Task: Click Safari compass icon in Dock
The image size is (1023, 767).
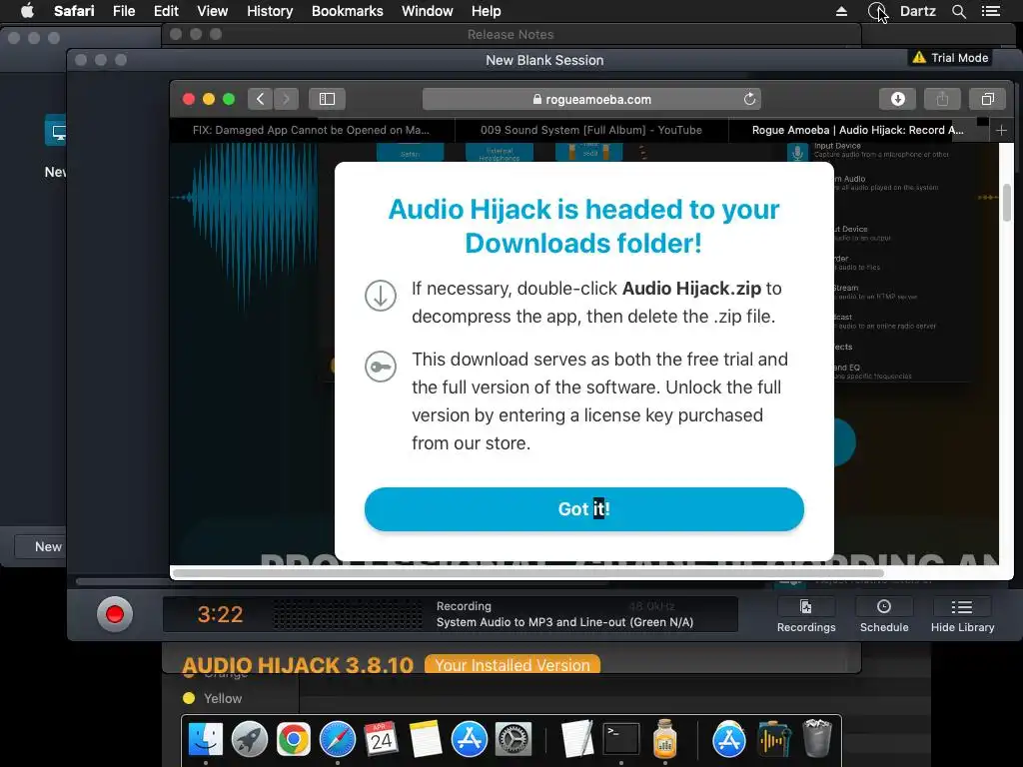Action: point(338,739)
